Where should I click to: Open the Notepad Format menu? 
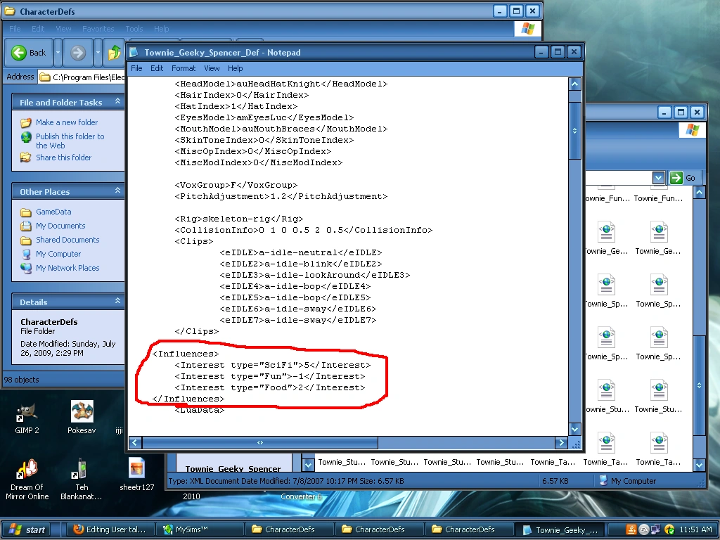pos(184,68)
